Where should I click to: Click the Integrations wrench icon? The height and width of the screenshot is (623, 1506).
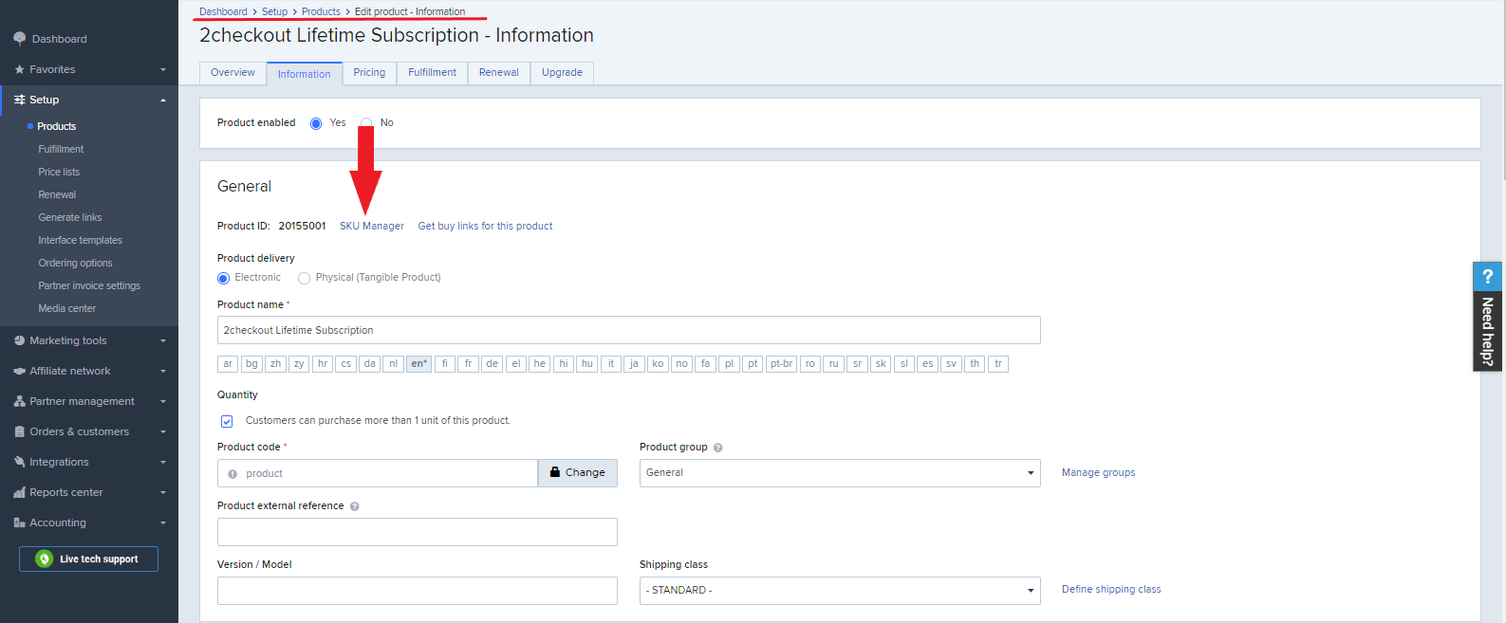[x=20, y=462]
